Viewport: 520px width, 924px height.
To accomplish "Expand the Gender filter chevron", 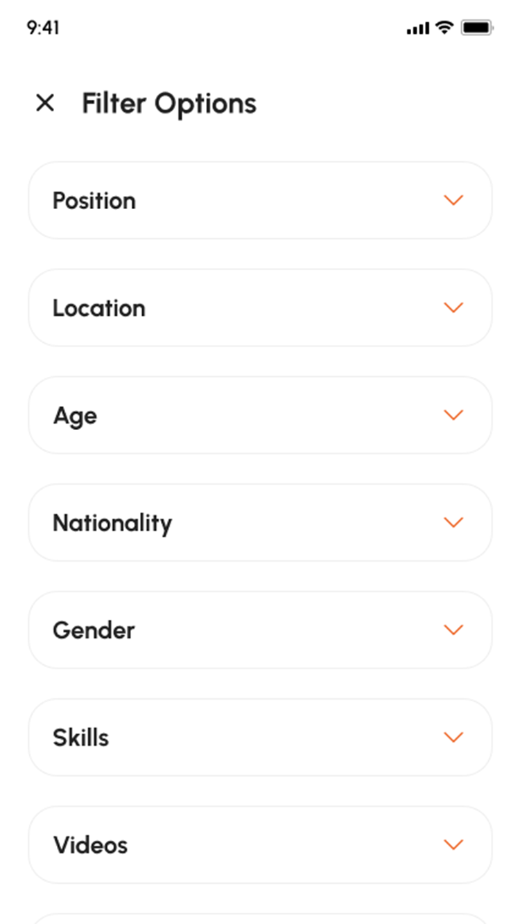I will tap(453, 630).
